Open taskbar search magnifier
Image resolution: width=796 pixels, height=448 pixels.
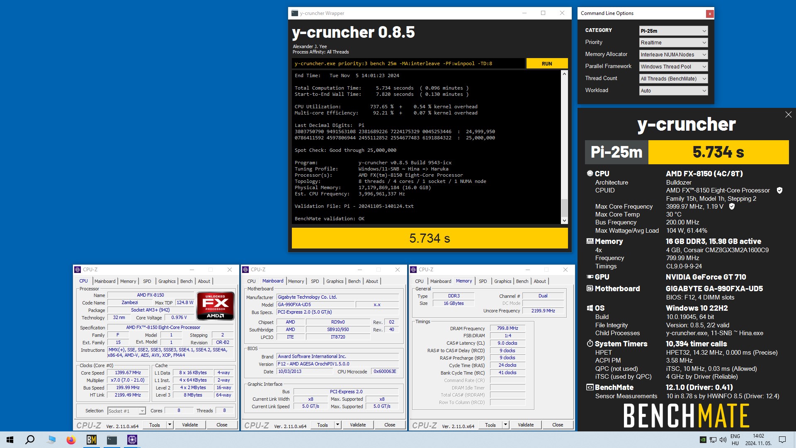(x=30, y=440)
